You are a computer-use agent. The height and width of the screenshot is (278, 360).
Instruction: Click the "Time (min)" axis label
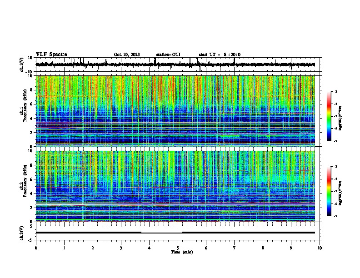[x=182, y=252]
